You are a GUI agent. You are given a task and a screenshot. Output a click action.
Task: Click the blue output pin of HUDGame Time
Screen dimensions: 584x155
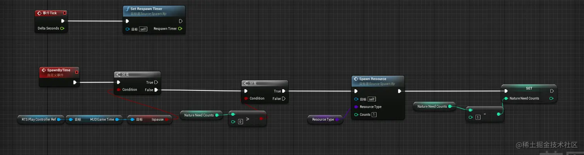click(x=117, y=119)
